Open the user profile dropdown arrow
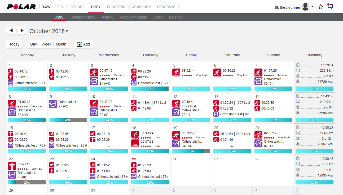343x195 pixels. click(312, 7)
